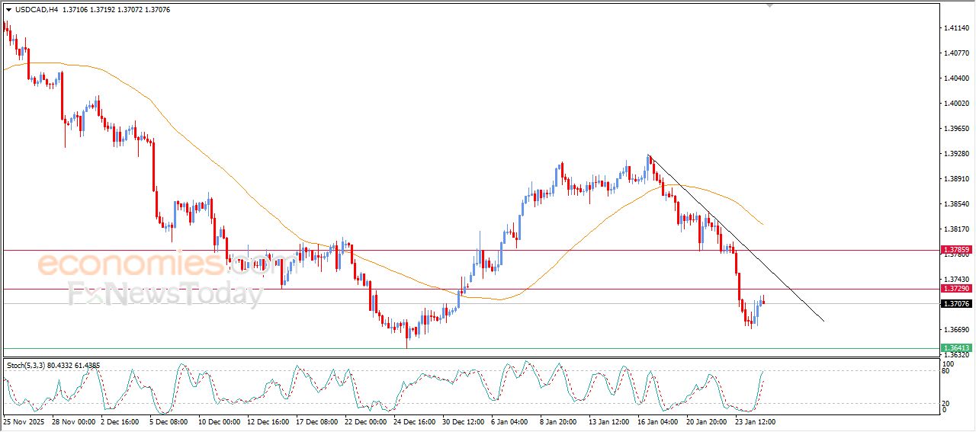Click the stochastic 20 level scale label
This screenshot has height=432, width=976.
(947, 403)
